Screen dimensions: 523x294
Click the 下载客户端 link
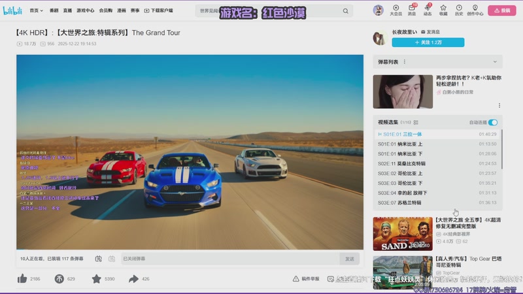click(x=159, y=10)
